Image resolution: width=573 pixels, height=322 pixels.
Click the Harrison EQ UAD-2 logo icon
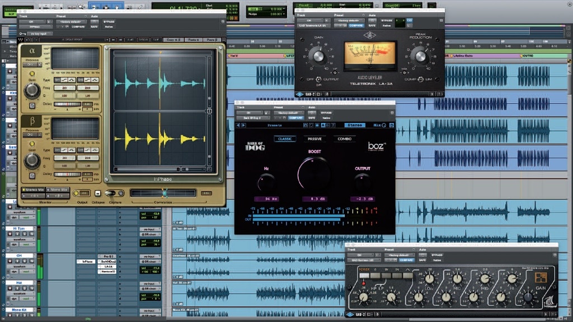pyautogui.click(x=350, y=314)
